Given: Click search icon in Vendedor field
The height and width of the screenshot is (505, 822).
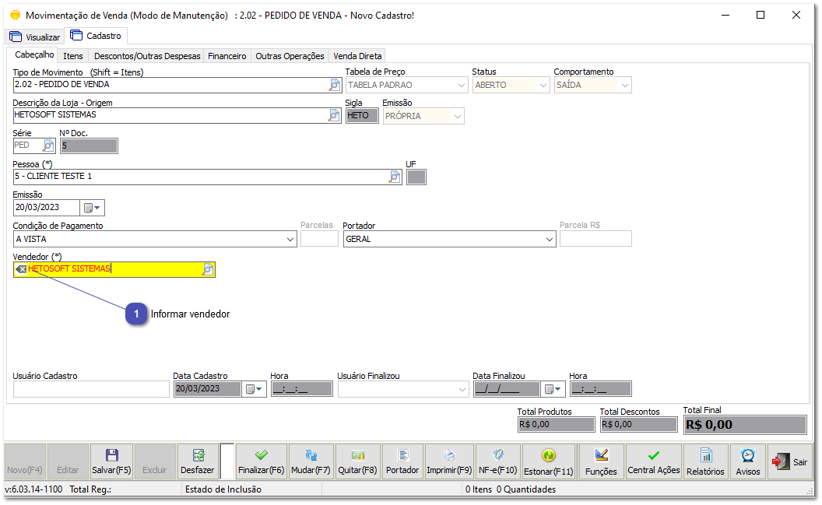Looking at the screenshot, I should [x=208, y=269].
